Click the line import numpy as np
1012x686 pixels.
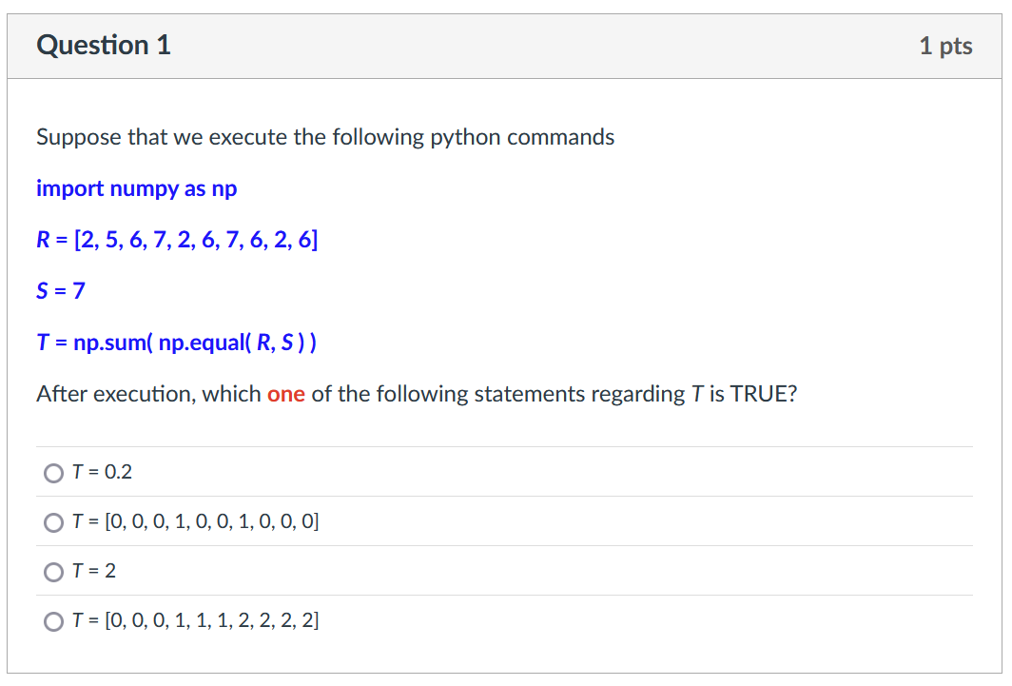(x=136, y=188)
